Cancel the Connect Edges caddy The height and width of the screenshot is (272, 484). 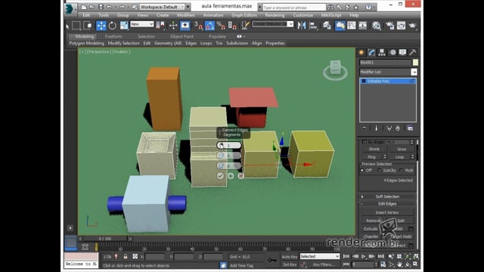point(240,176)
